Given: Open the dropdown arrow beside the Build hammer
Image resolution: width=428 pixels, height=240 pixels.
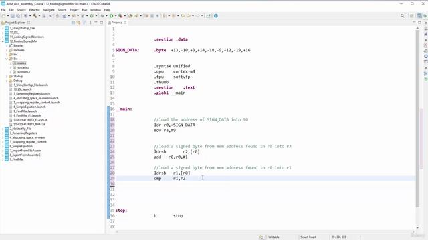Looking at the screenshot, I should tap(39, 16).
